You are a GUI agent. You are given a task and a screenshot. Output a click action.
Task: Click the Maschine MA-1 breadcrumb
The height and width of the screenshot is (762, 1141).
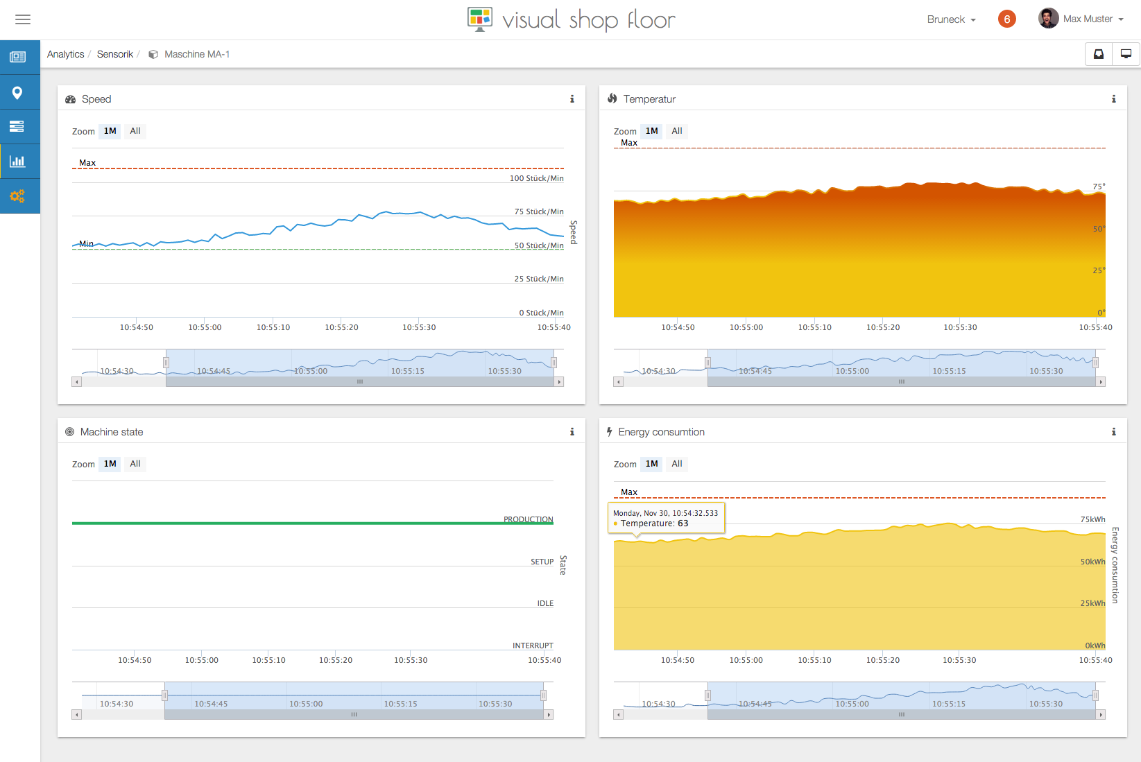point(197,54)
